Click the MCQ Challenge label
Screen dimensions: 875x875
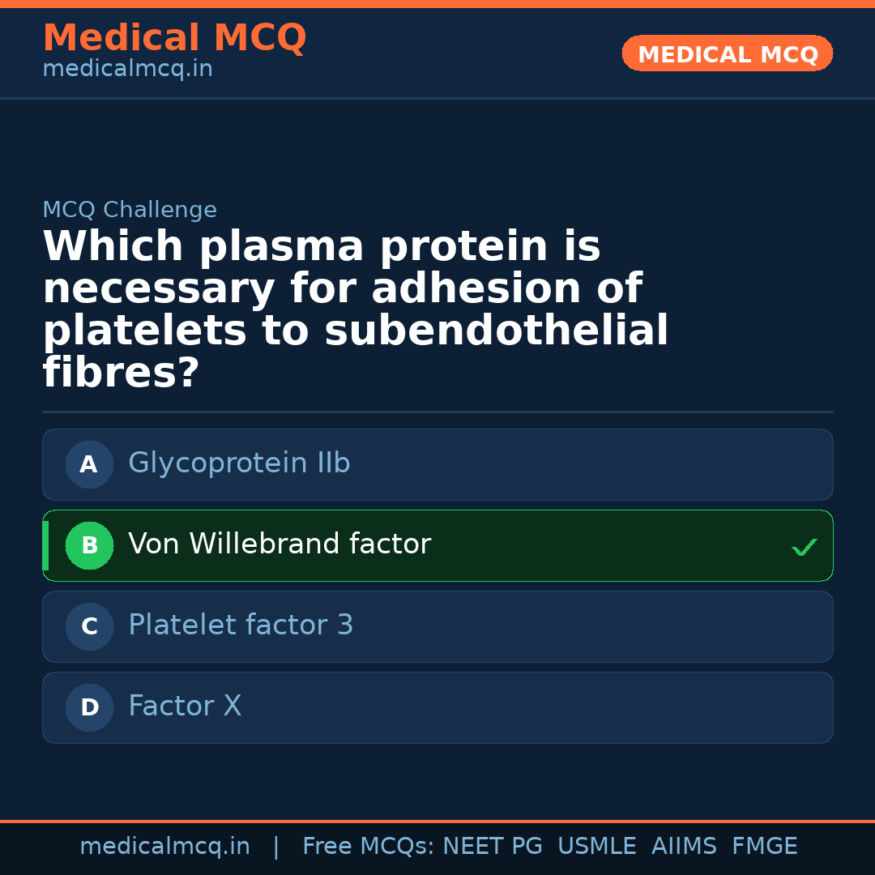click(x=130, y=209)
